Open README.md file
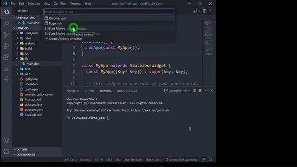Screen dimensions: 297x167 [33, 115]
